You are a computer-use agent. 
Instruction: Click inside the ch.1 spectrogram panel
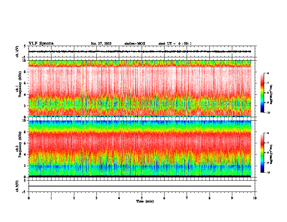coord(140,89)
